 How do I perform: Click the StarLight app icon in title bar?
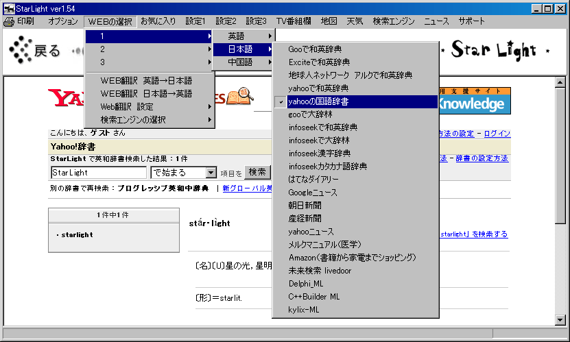coord(9,8)
